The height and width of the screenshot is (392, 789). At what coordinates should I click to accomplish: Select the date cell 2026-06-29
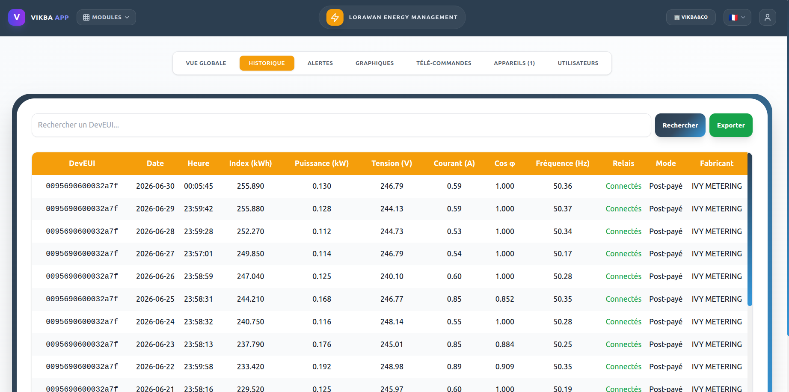pyautogui.click(x=155, y=209)
